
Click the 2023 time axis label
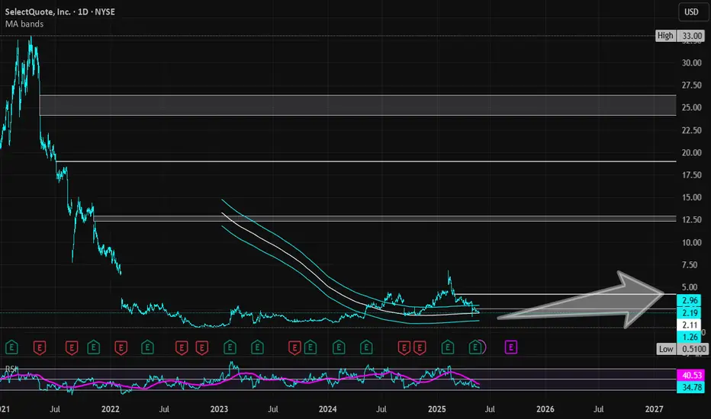(x=219, y=409)
